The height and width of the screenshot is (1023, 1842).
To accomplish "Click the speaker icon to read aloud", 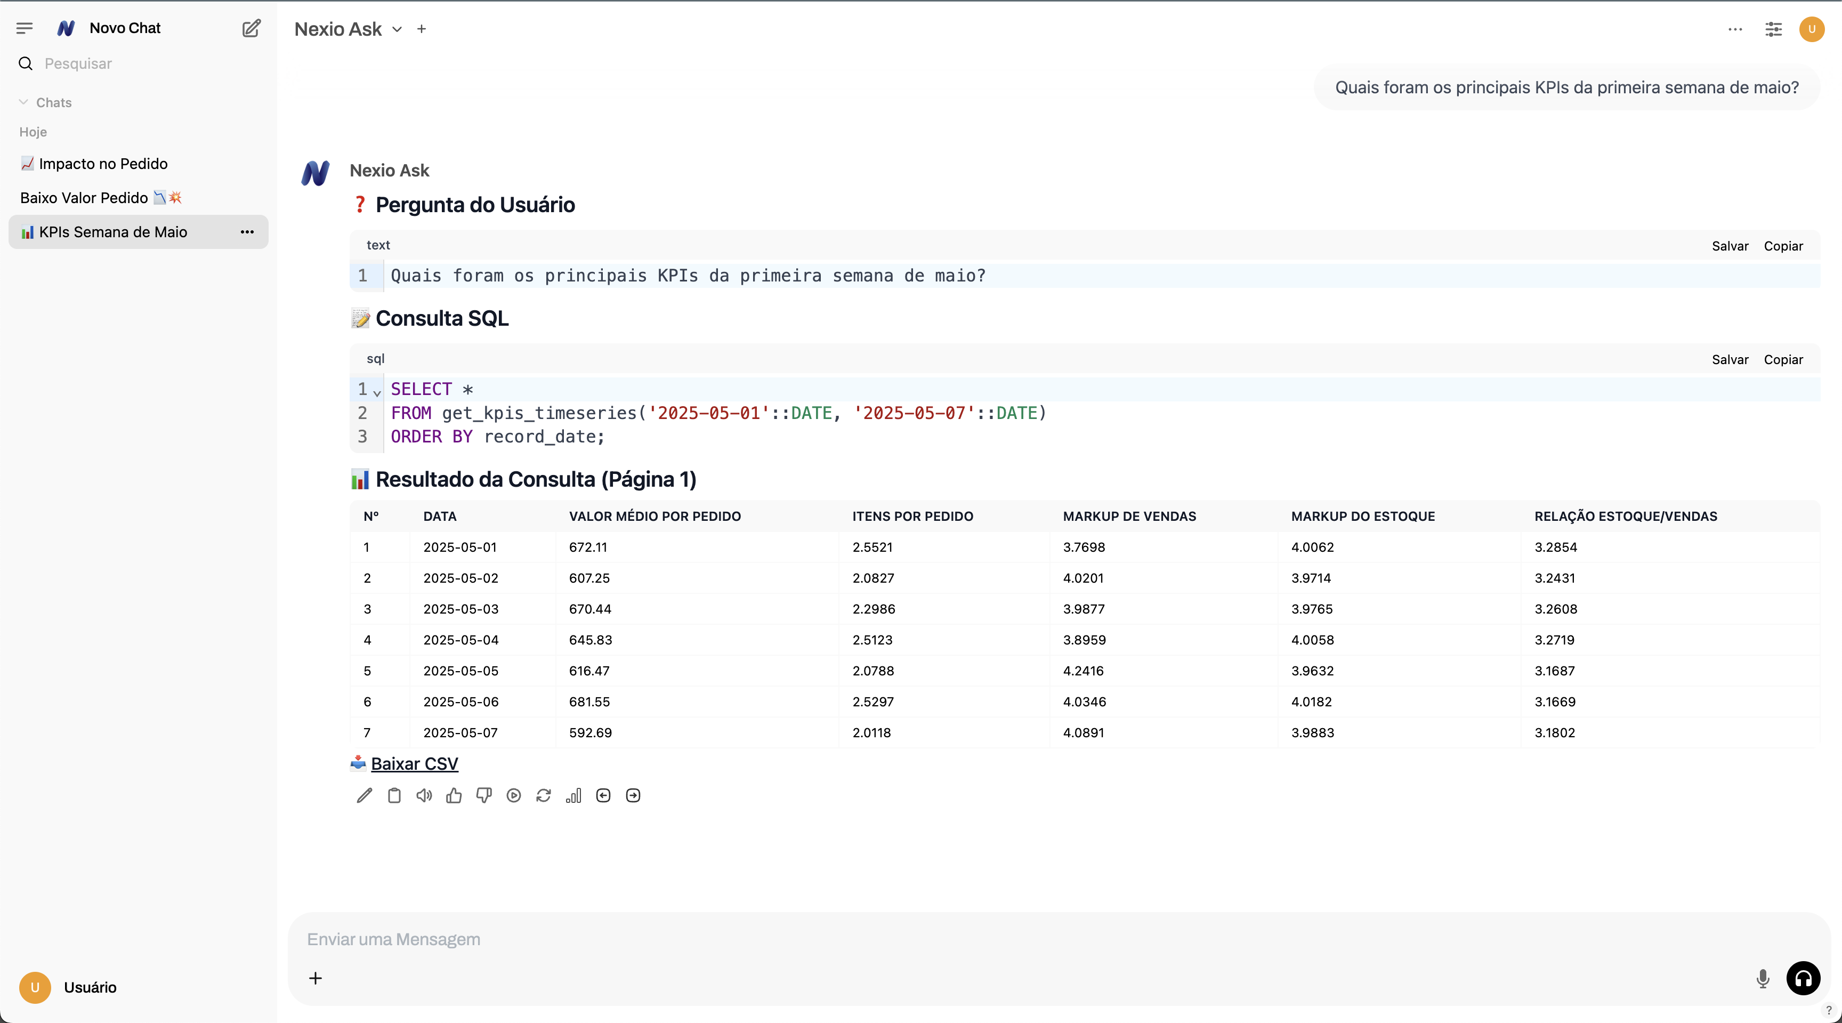I will click(x=424, y=795).
